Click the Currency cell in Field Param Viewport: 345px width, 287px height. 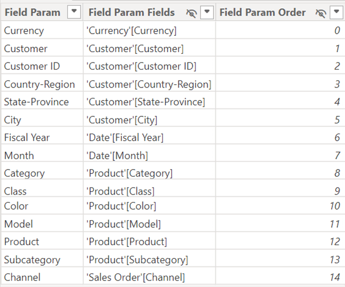pos(24,31)
